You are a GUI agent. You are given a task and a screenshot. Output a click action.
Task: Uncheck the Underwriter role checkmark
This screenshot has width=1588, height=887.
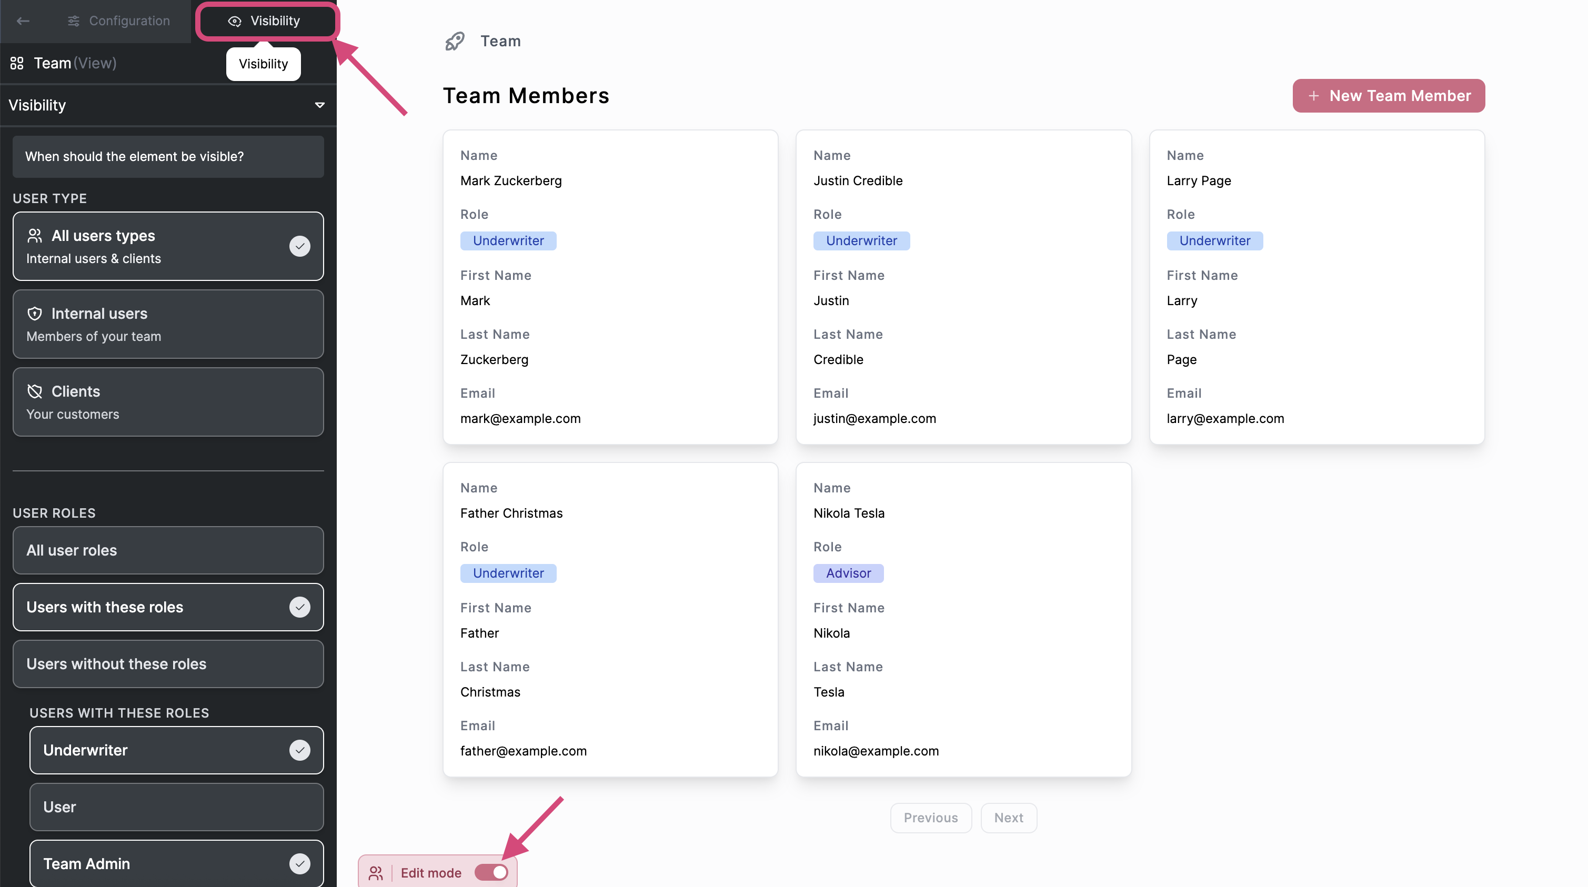[x=299, y=750]
